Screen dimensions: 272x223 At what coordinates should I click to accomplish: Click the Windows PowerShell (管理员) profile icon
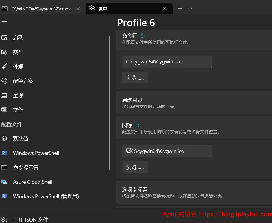tap(4, 196)
